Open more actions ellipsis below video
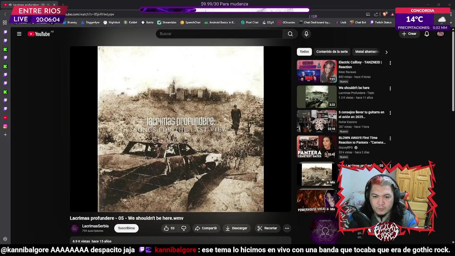 point(287,228)
